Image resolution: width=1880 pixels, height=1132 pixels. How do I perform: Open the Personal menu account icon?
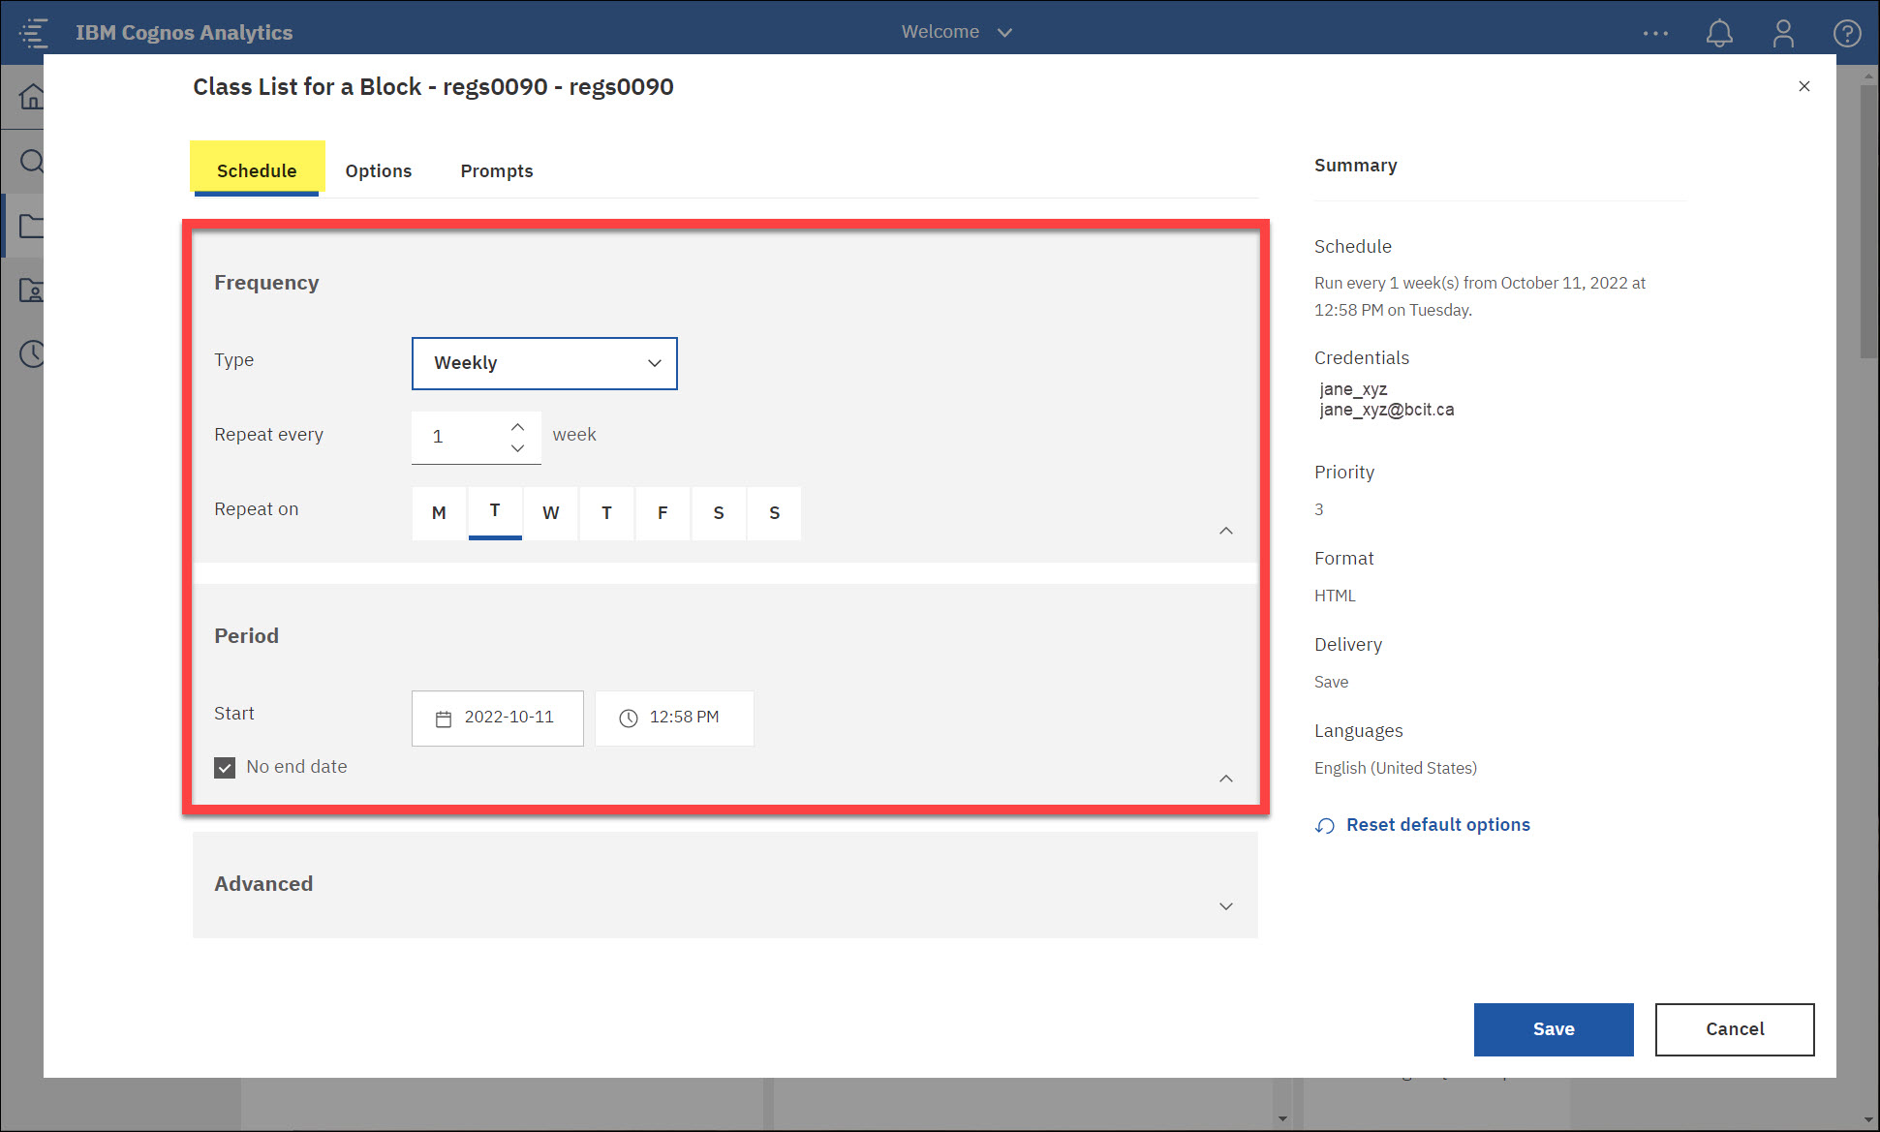coord(1783,32)
